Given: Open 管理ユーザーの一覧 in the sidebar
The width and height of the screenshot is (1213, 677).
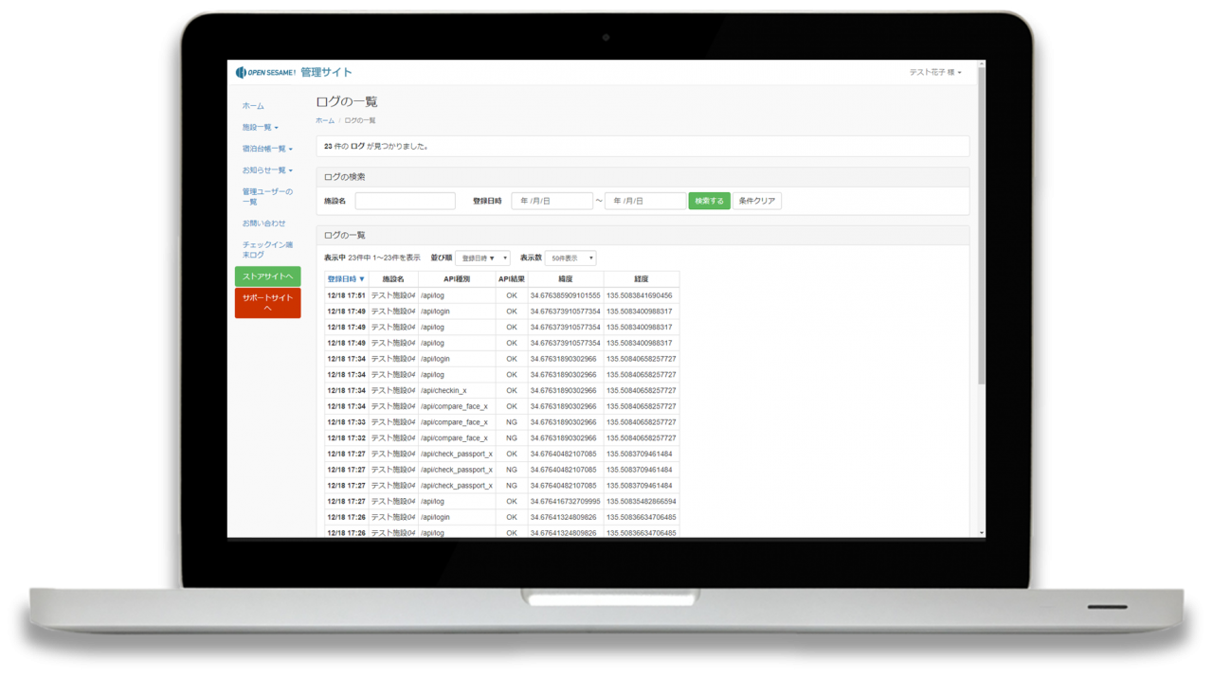Looking at the screenshot, I should [267, 197].
